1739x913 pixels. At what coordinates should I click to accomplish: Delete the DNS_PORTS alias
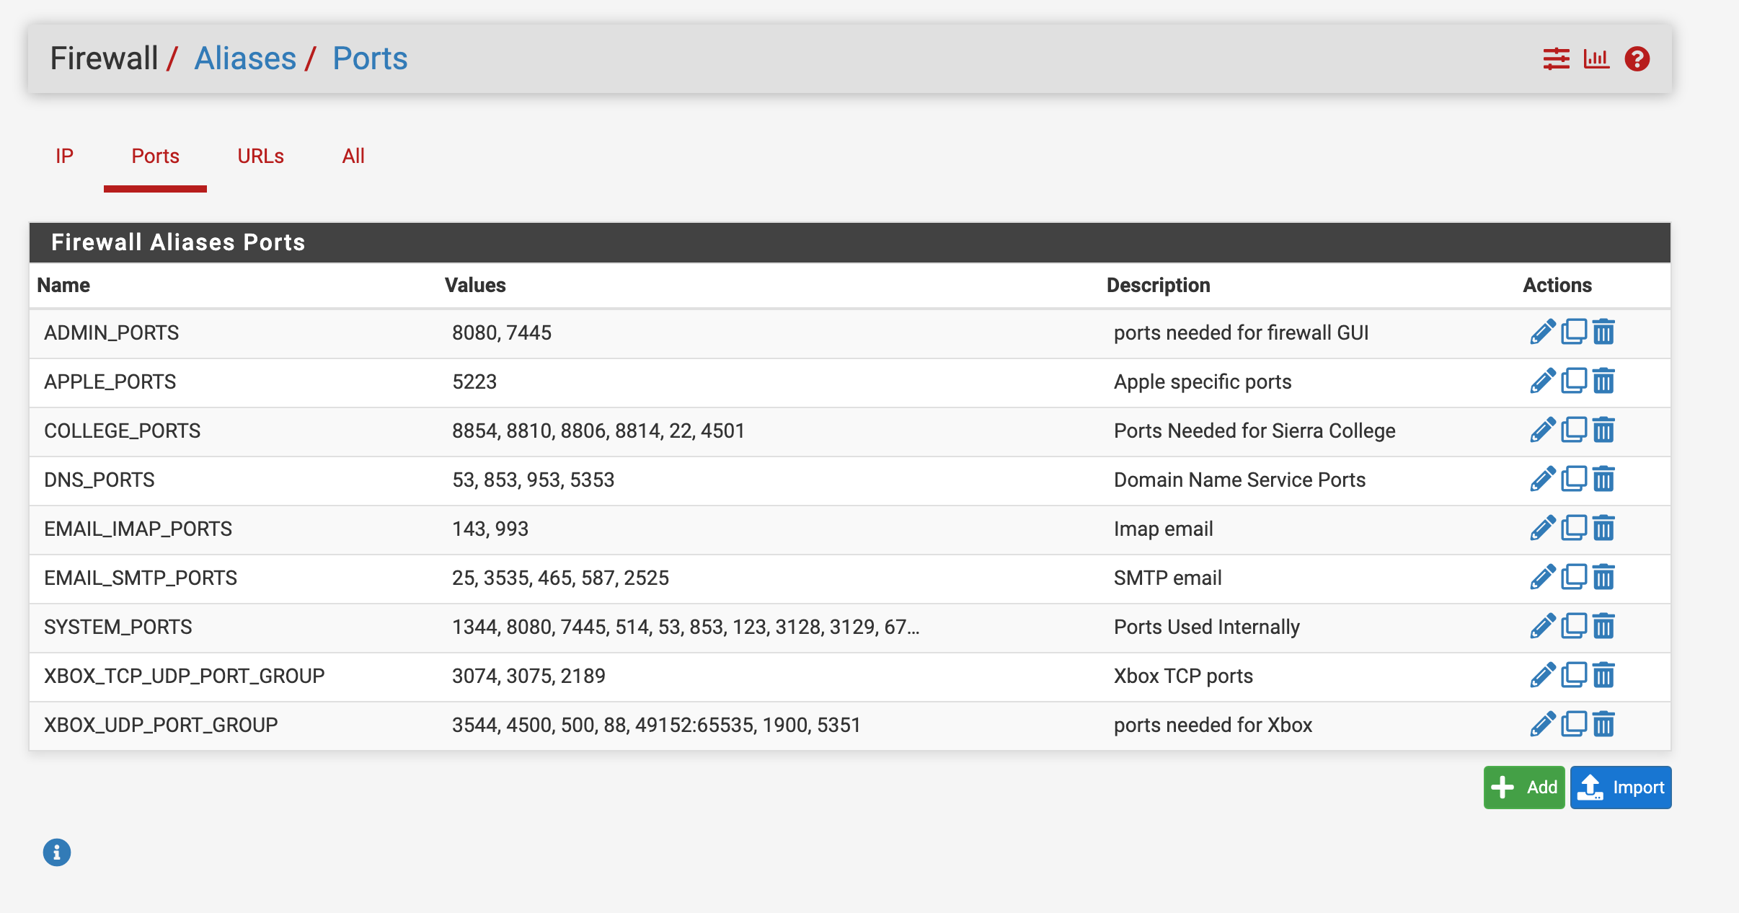point(1603,480)
